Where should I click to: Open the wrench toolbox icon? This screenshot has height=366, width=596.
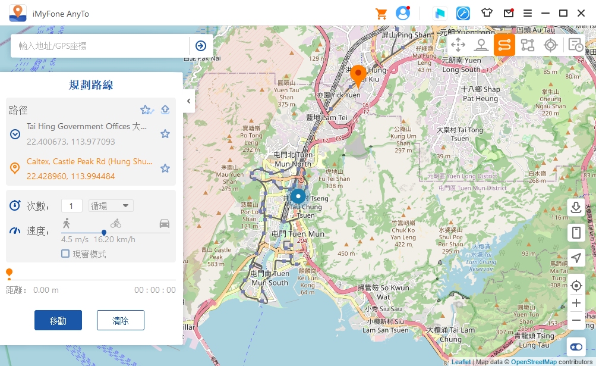(x=463, y=14)
